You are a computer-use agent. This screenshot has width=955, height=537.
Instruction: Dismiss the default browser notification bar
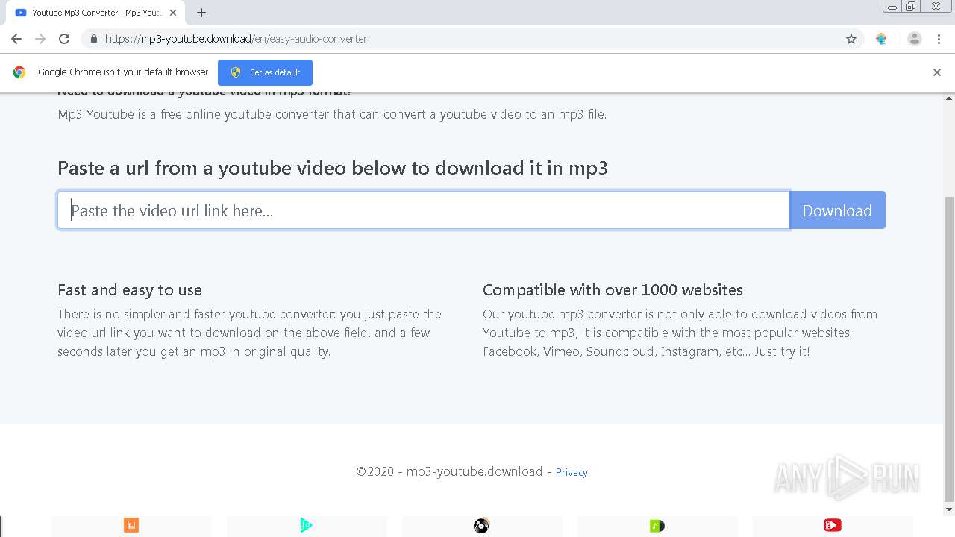tap(937, 72)
